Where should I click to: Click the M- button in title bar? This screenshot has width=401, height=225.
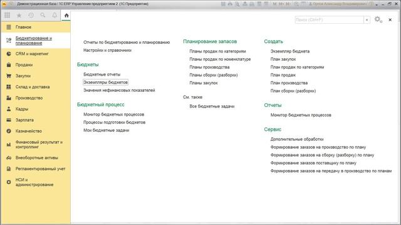[288, 4]
